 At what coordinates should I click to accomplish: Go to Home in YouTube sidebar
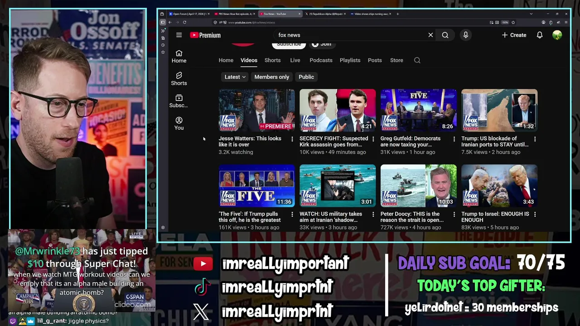[x=179, y=56]
